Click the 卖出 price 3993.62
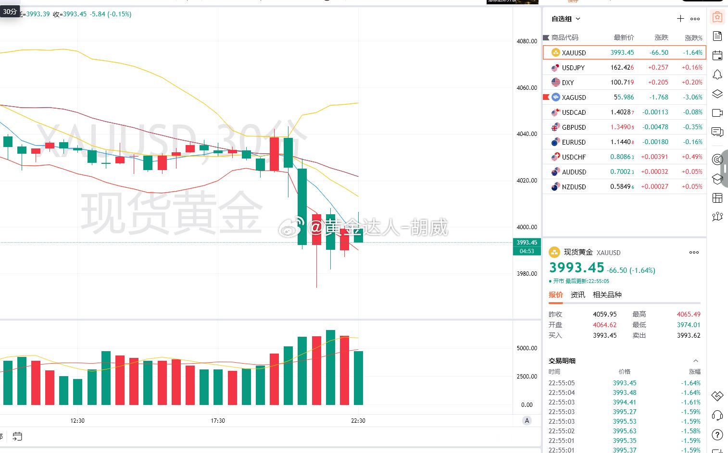The width and height of the screenshot is (728, 453). [x=689, y=335]
